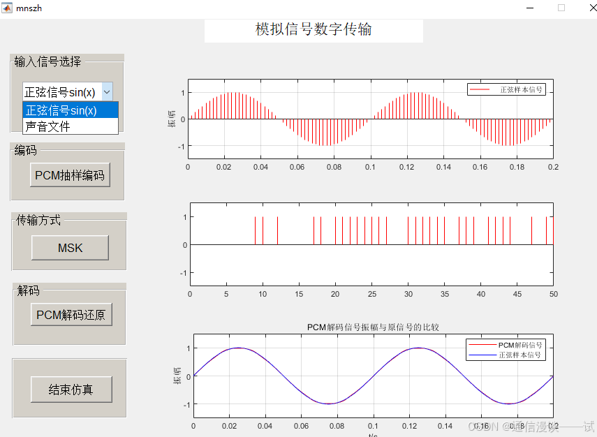Click the MSK transmission button
Image resolution: width=597 pixels, height=437 pixels.
pos(70,248)
